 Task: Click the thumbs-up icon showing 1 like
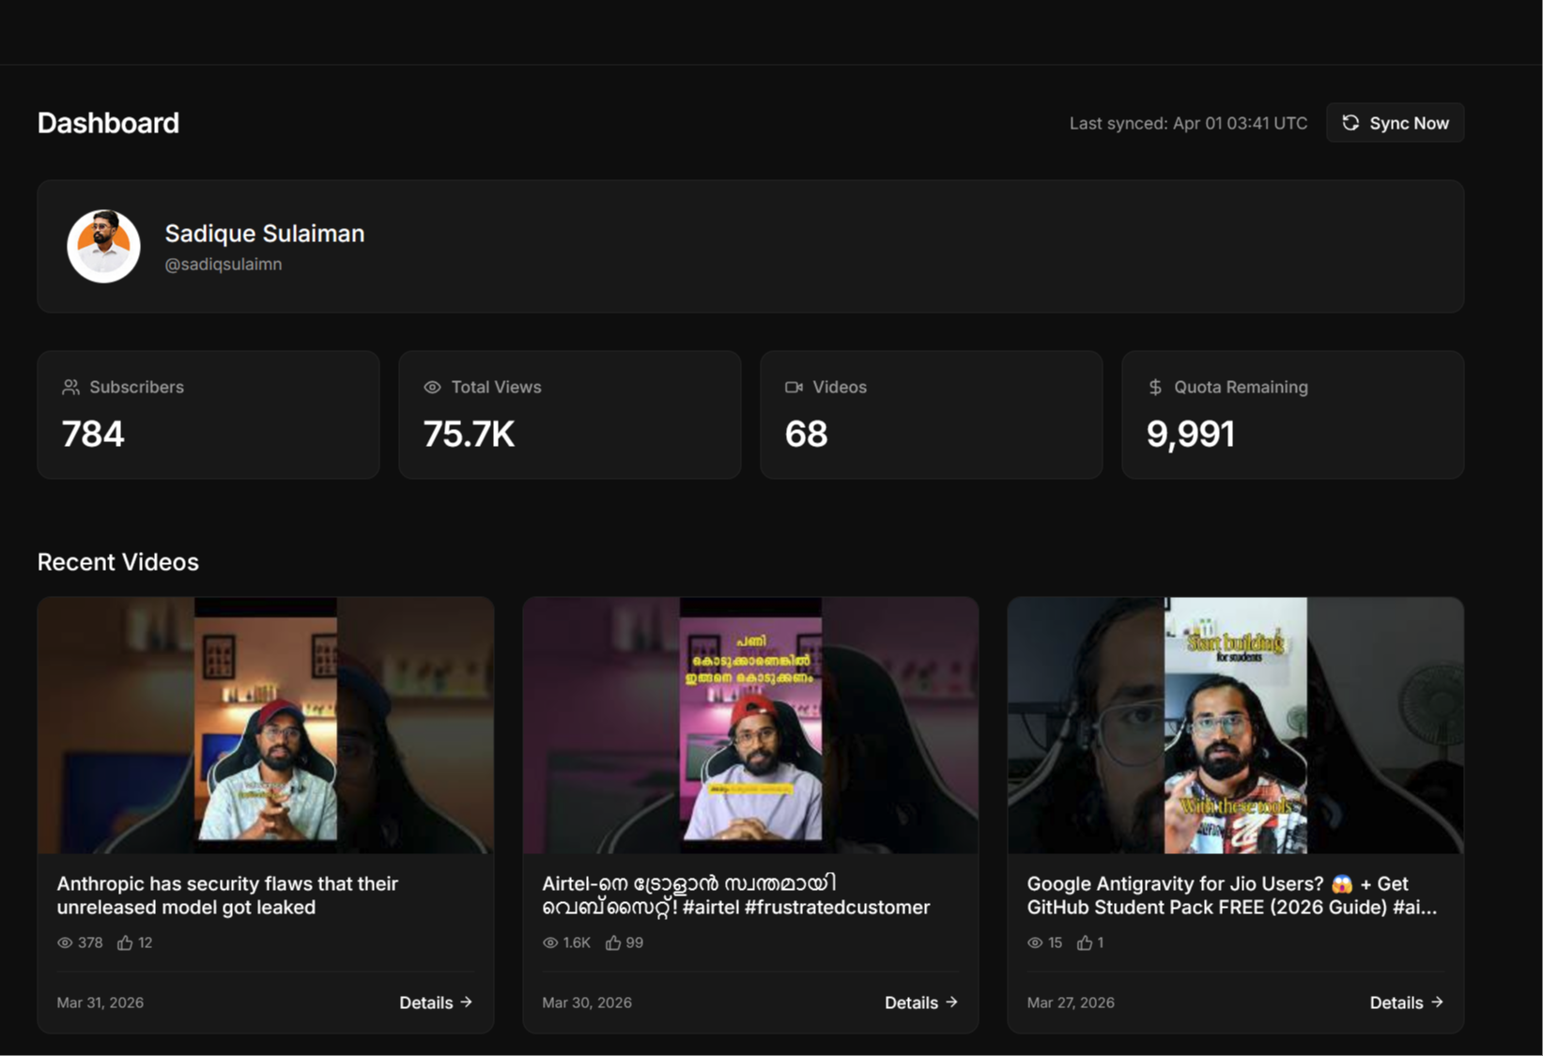click(x=1084, y=941)
